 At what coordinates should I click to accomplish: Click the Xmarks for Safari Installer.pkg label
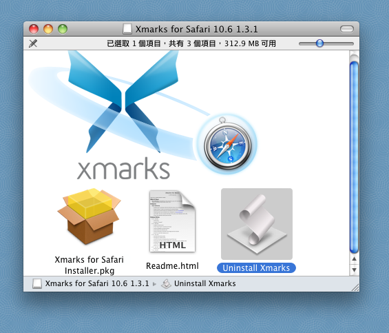[89, 265]
